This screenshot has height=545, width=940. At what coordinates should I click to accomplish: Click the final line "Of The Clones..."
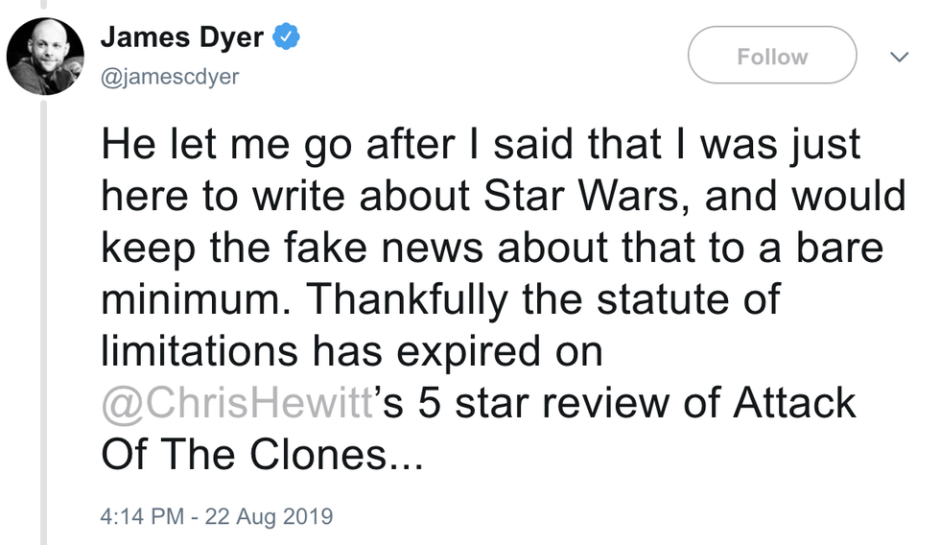[x=261, y=454]
